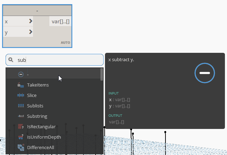Click the large subtract icon in tooltip
The width and height of the screenshot is (227, 155).
pyautogui.click(x=205, y=73)
